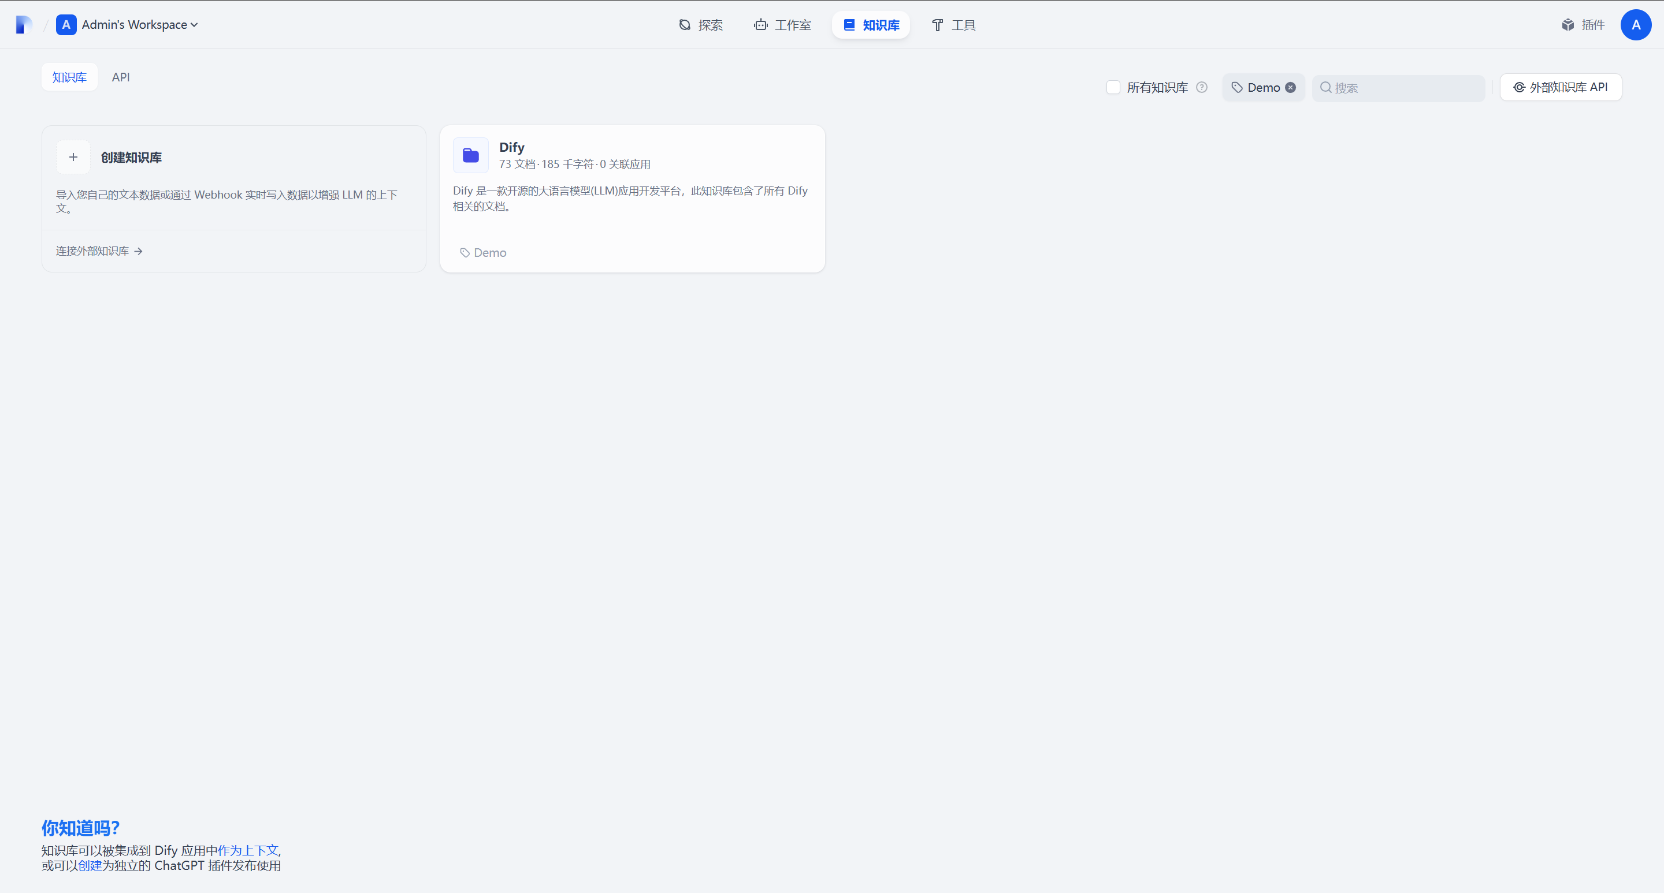Focus the 搜索 search input field
1664x893 pixels.
[x=1398, y=87]
